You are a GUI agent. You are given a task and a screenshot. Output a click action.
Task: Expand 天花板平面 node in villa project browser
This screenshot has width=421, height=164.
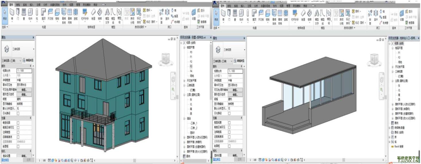(184, 81)
